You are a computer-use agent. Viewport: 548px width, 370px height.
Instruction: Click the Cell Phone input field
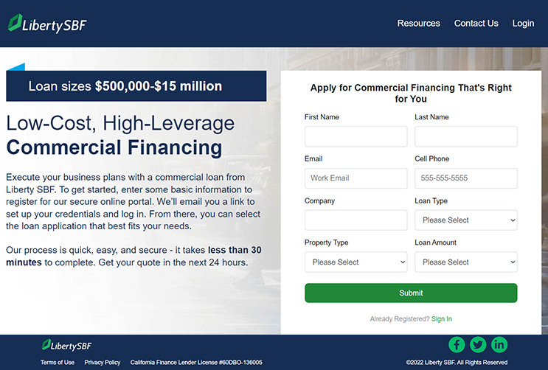click(x=466, y=178)
